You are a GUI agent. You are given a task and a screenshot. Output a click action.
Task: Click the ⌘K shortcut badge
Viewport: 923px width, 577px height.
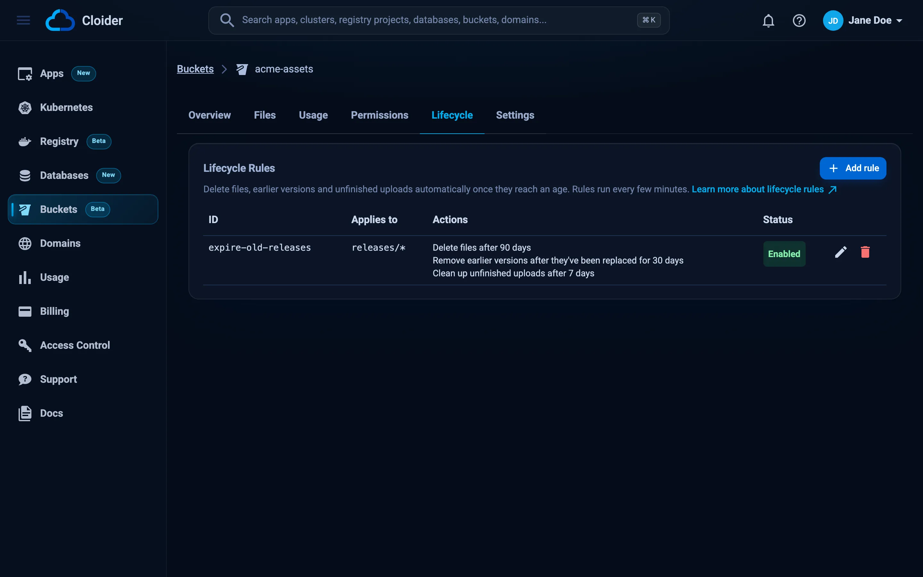point(648,20)
